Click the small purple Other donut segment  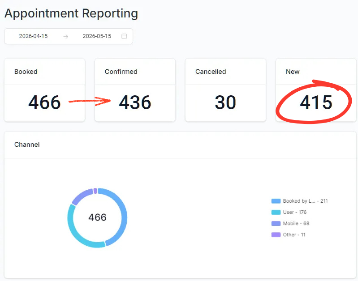click(x=95, y=191)
